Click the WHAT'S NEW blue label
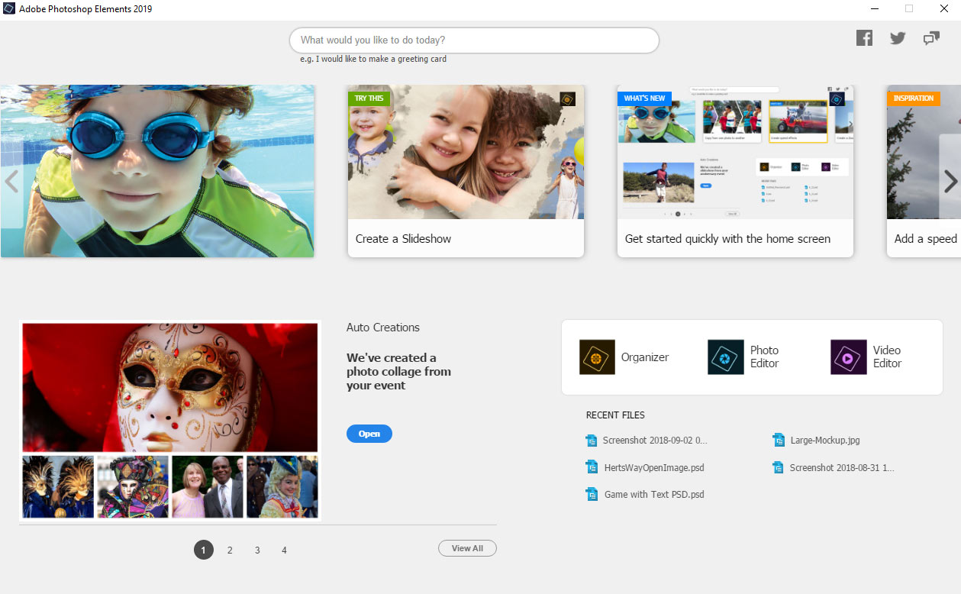This screenshot has height=594, width=961. (644, 98)
